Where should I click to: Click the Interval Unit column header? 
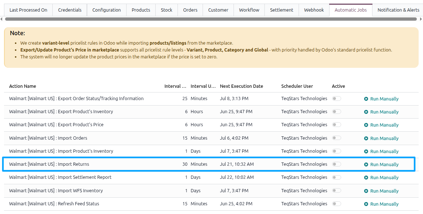[x=203, y=86]
